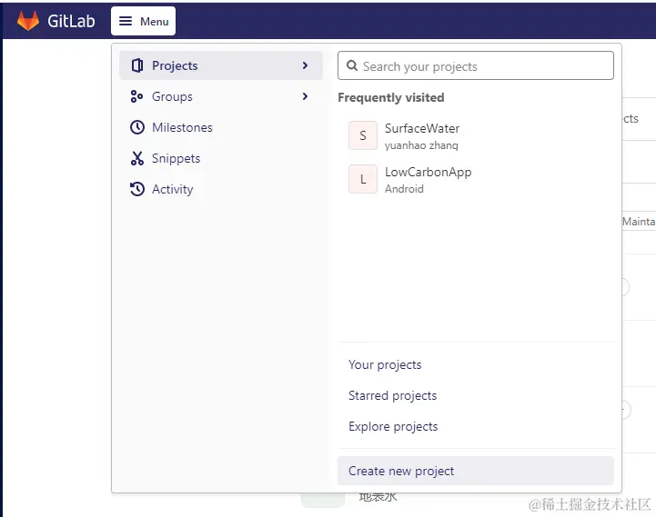Toggle the main Menu dropdown
The image size is (656, 517).
point(144,21)
